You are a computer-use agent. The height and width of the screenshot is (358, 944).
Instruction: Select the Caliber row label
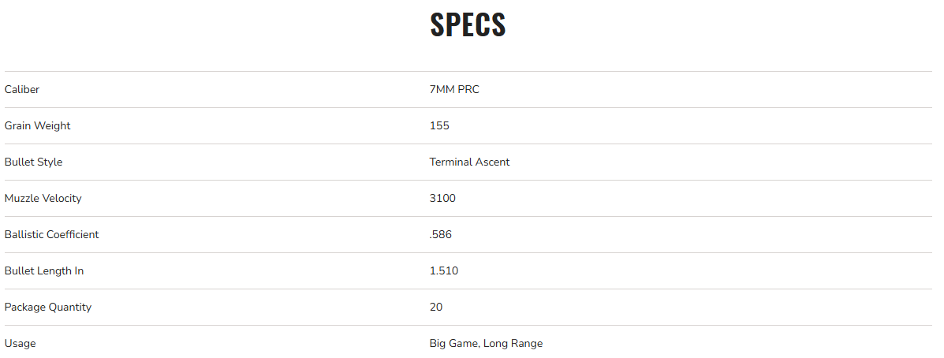pos(22,90)
